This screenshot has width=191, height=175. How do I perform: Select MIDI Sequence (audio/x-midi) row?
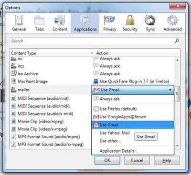pyautogui.click(x=51, y=113)
